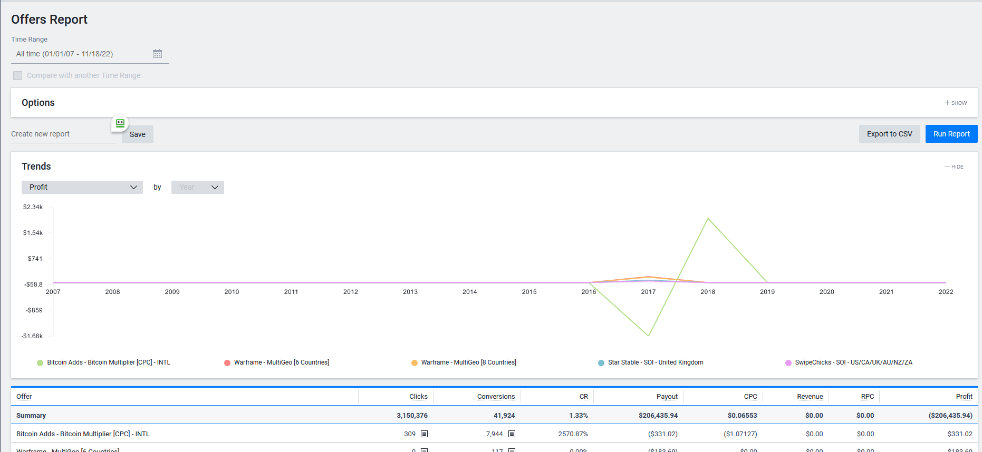Open conversions detail icon for Bitcoin Adds row
Viewport: 982px width, 452px height.
[x=512, y=434]
